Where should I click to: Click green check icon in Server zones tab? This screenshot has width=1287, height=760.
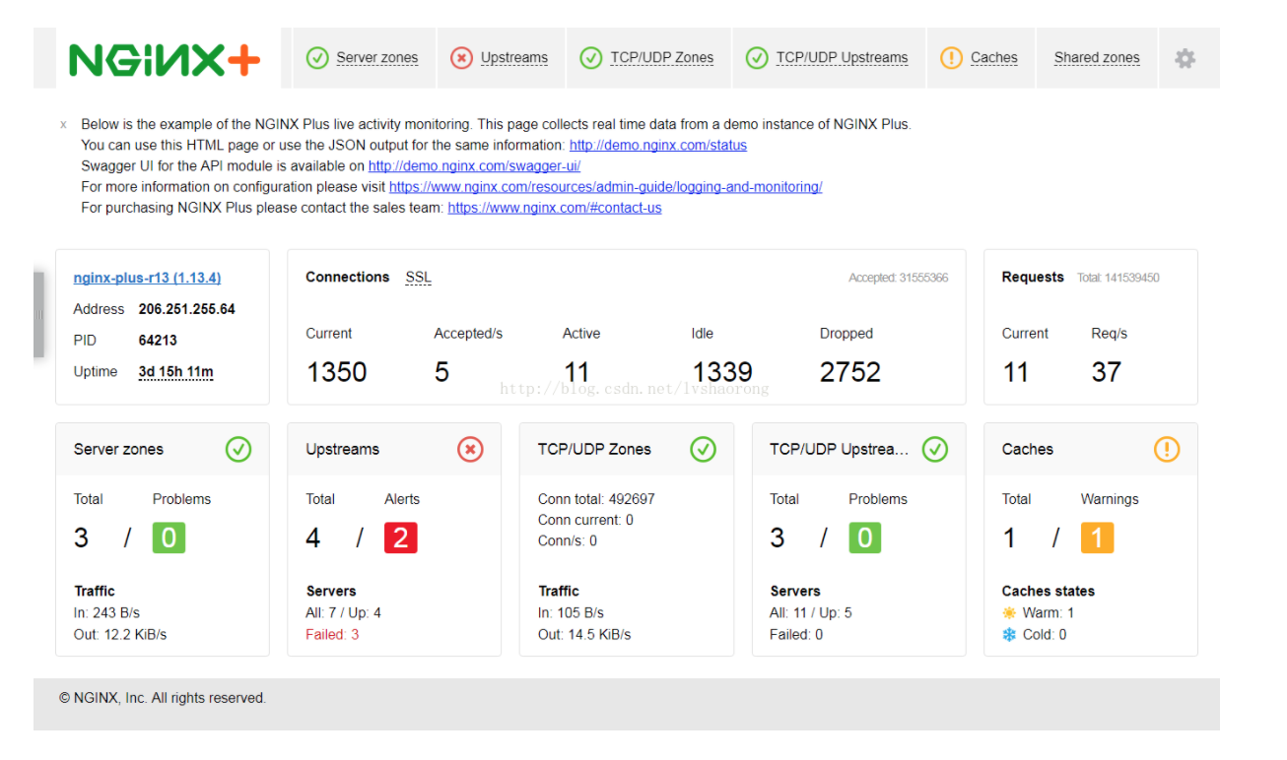[x=317, y=58]
